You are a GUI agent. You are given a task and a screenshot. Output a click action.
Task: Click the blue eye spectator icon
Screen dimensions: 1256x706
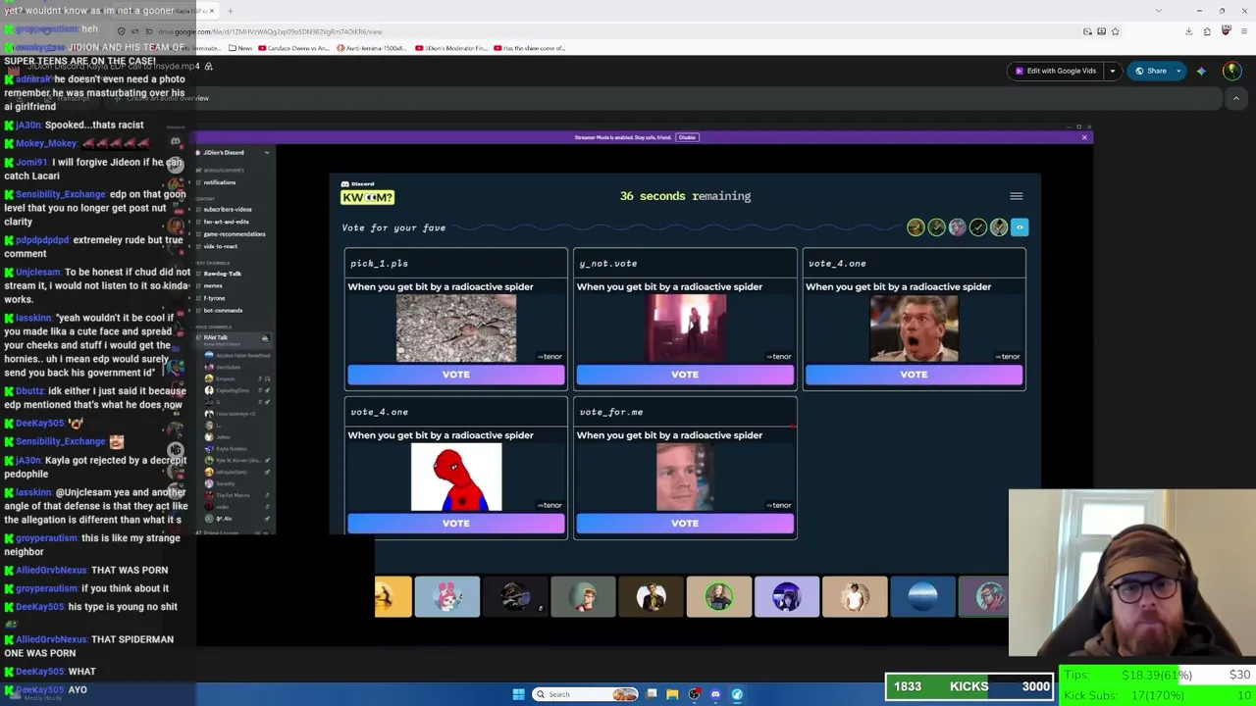pyautogui.click(x=1020, y=227)
